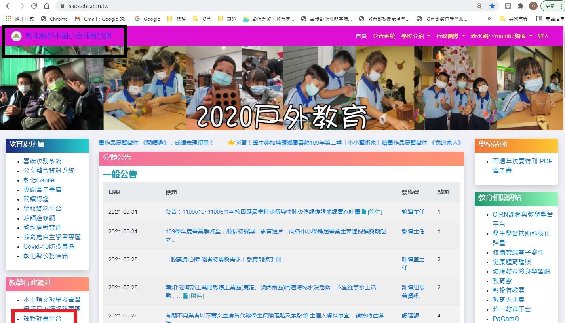Go to 首頁 in the site navigation
This screenshot has width=565, height=323.
coord(361,36)
